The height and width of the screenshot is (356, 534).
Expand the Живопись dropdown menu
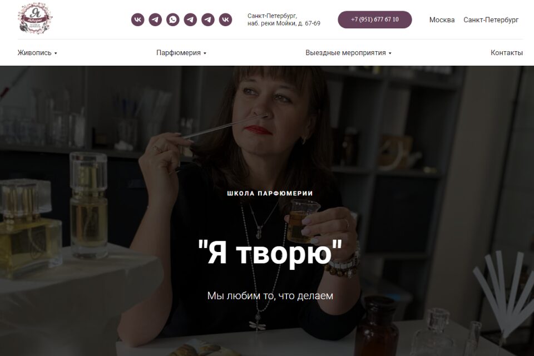pos(37,53)
